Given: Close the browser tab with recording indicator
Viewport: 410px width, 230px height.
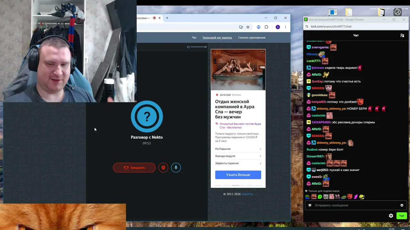Looking at the screenshot, I should tap(159, 18).
